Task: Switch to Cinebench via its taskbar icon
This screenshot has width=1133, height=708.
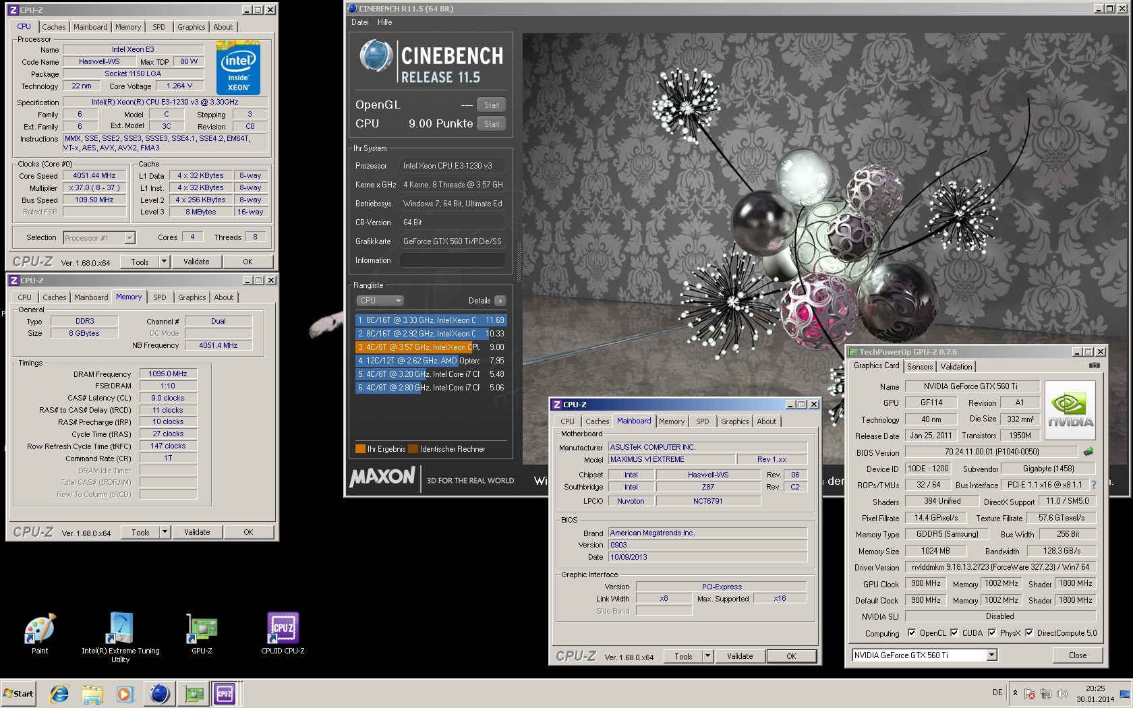Action: point(160,694)
